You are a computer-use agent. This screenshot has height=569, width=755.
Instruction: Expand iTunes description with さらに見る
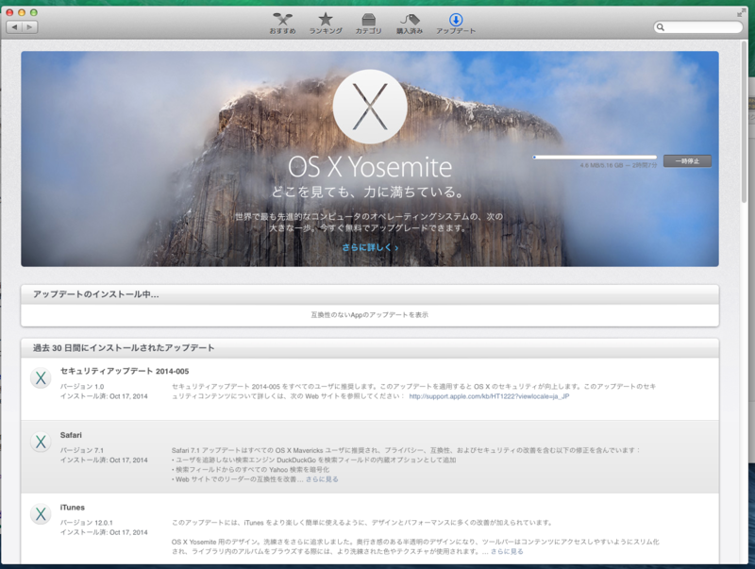coord(507,552)
